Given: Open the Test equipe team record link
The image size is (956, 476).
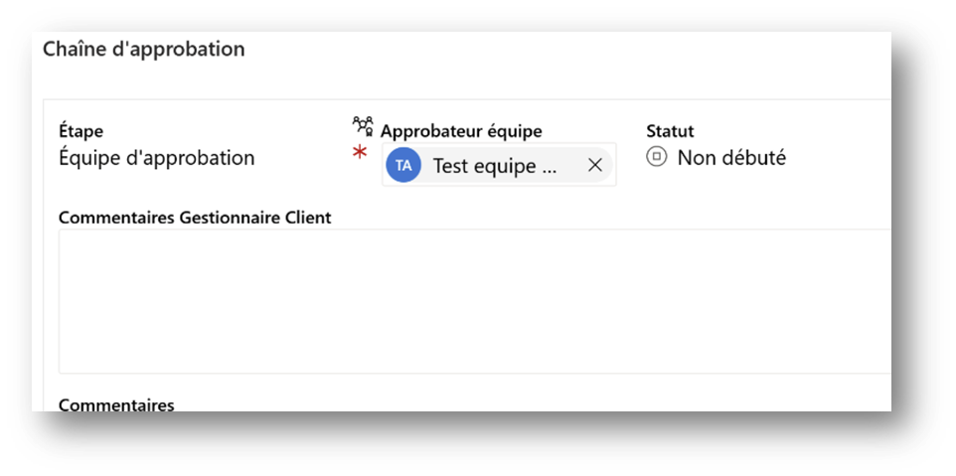Looking at the screenshot, I should (x=494, y=166).
